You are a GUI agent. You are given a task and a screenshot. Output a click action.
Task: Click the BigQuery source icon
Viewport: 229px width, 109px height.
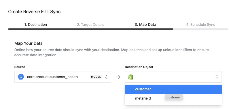21,77
